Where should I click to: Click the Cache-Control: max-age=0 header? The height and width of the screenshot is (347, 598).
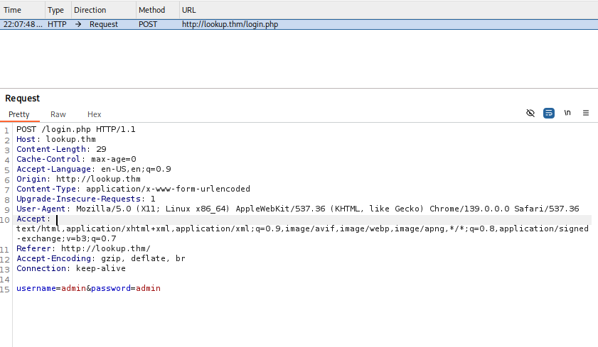(76, 159)
